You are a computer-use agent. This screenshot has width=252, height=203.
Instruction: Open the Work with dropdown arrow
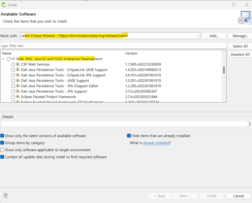[198, 36]
